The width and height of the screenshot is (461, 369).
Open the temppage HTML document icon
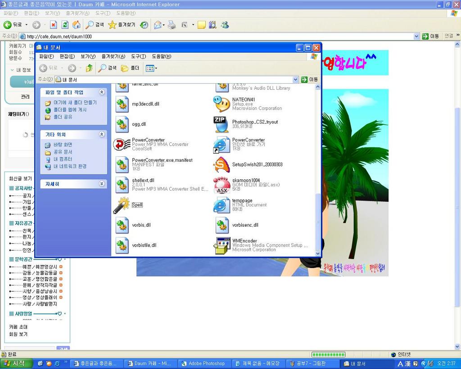221,205
